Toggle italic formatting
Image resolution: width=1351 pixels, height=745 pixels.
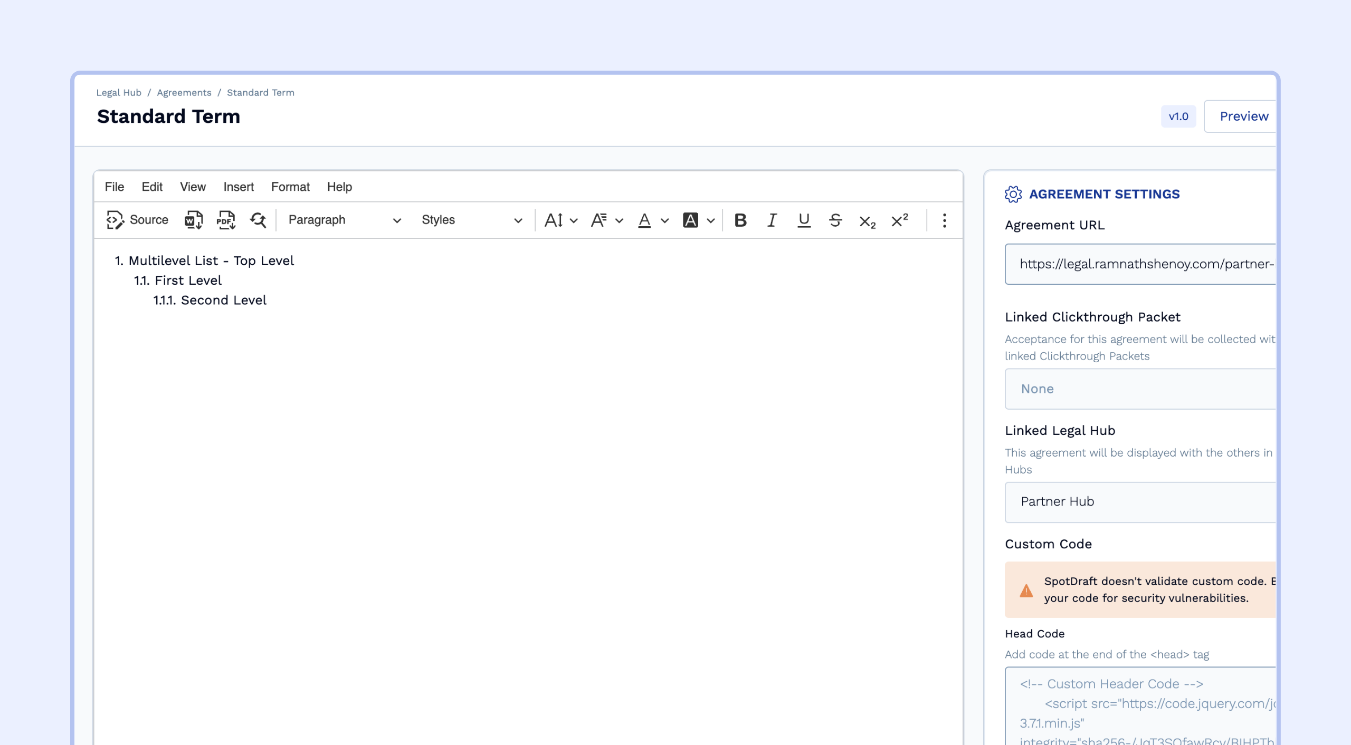pos(772,220)
